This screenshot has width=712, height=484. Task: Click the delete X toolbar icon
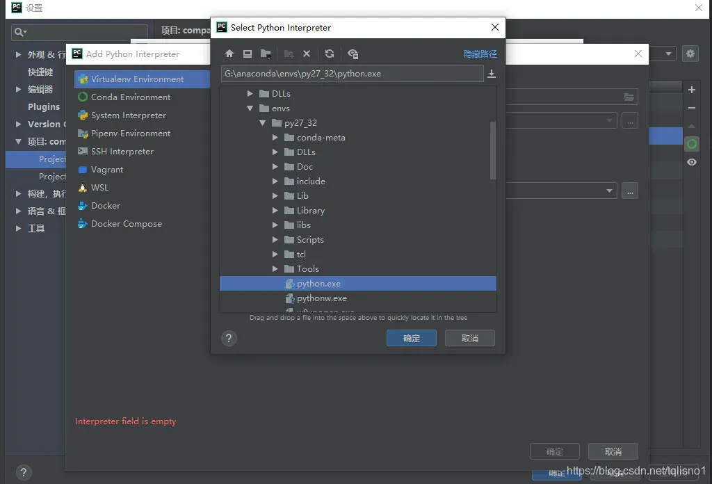click(307, 54)
